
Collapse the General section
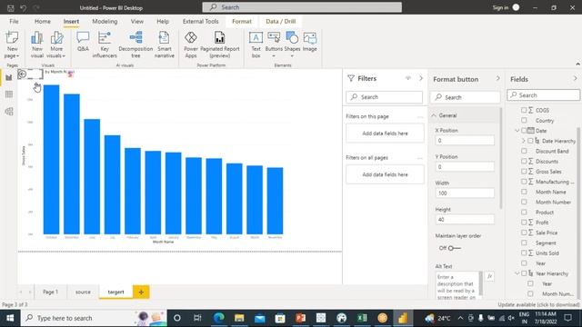[434, 115]
